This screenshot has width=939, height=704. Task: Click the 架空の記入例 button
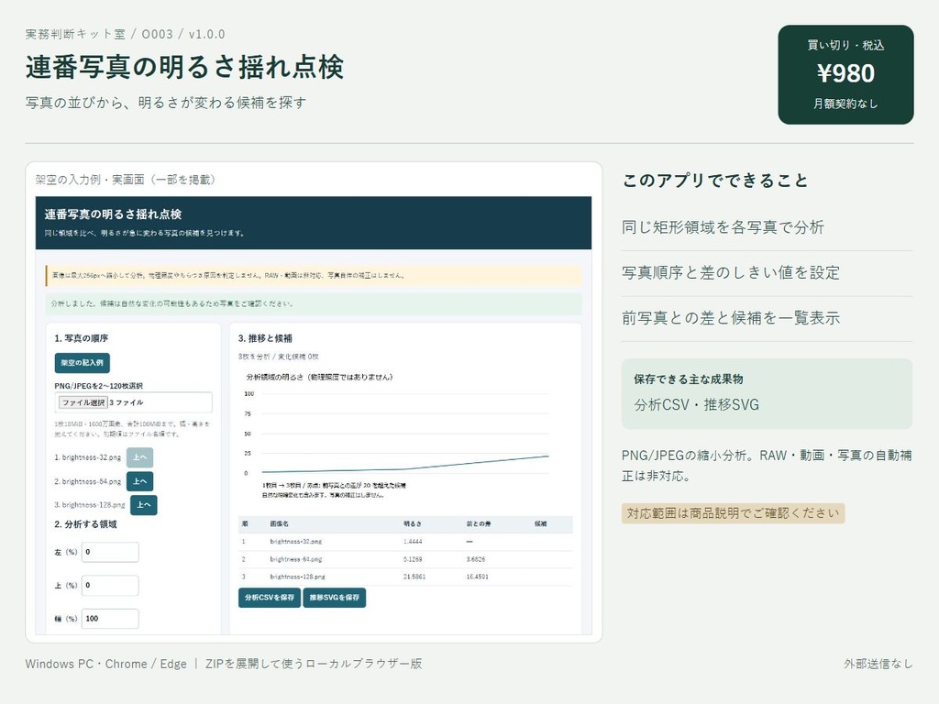(82, 363)
